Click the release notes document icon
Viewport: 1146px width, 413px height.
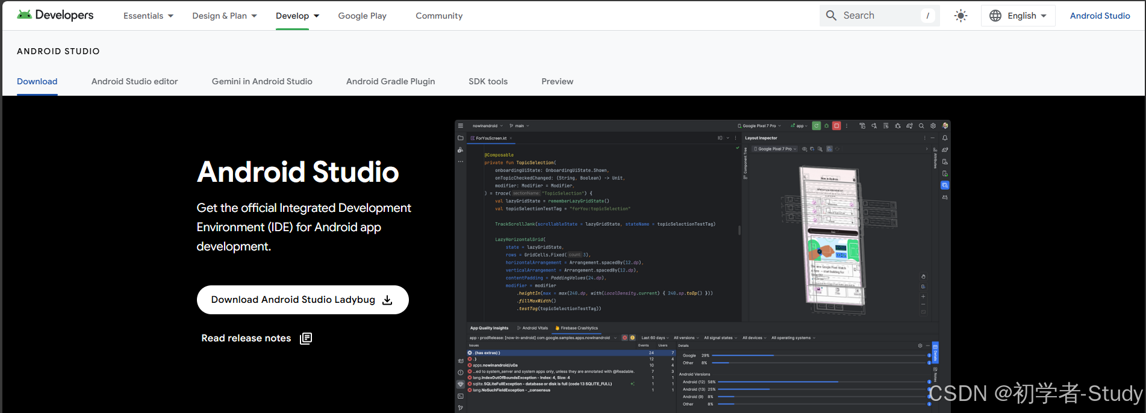coord(306,338)
